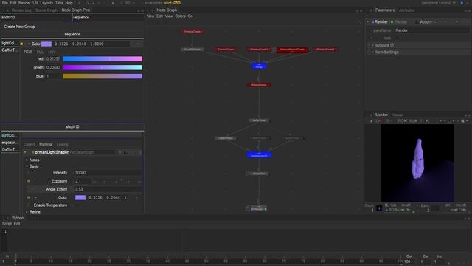Select the Node Graph Pins tab
Viewport: 472px width, 266px height.
coord(76,10)
